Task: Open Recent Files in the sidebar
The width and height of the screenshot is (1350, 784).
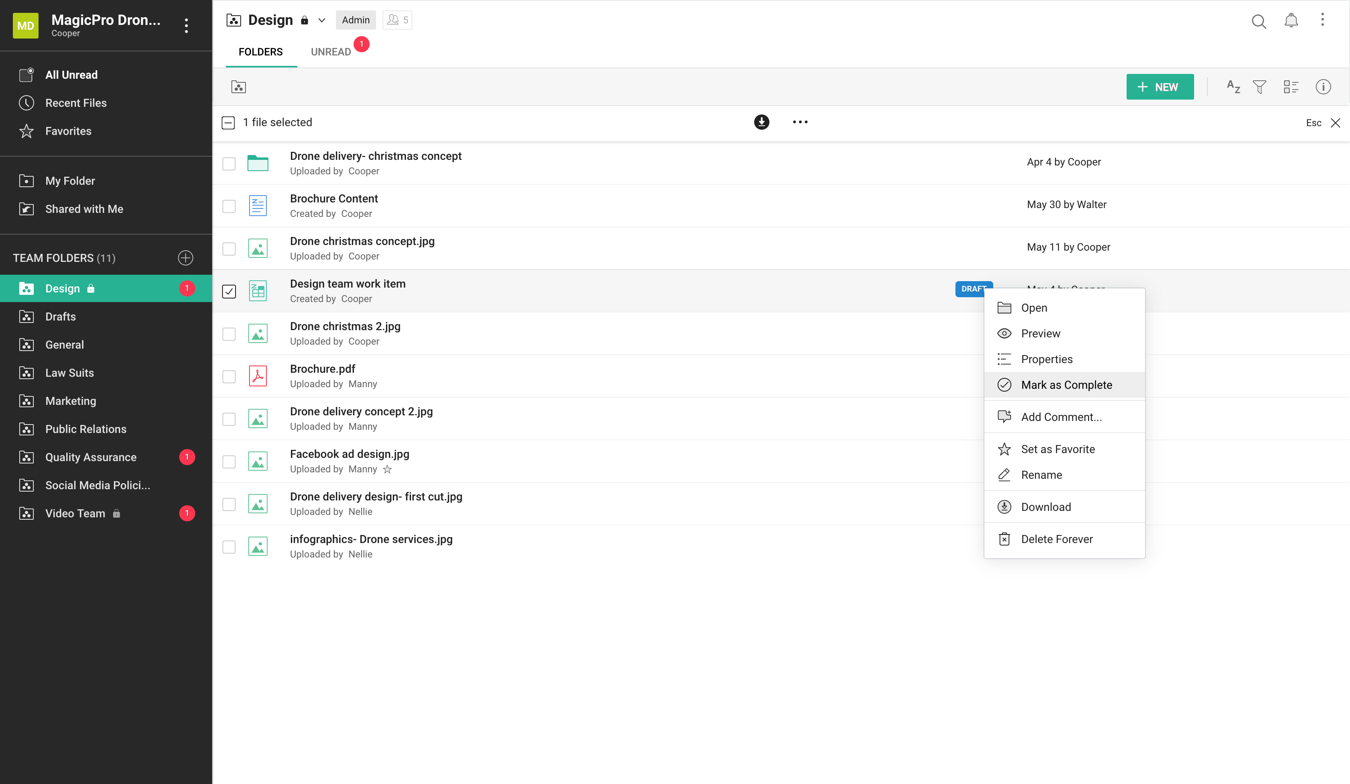Action: click(76, 103)
